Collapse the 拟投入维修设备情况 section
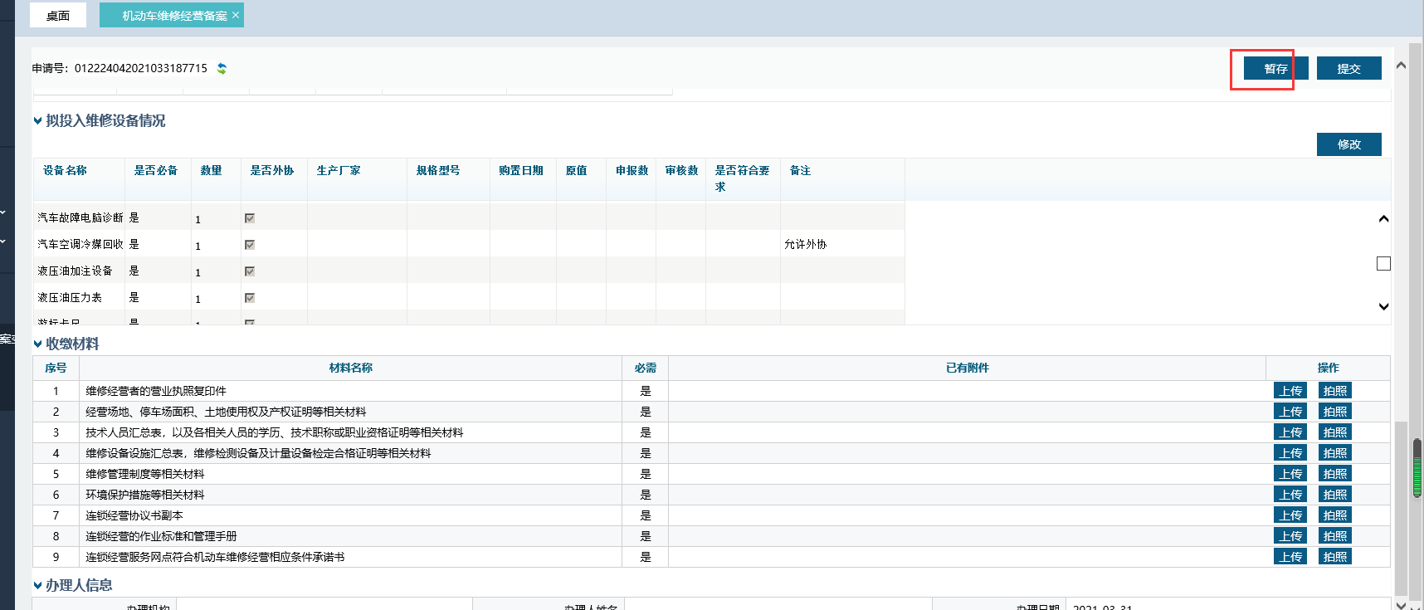 tap(37, 121)
